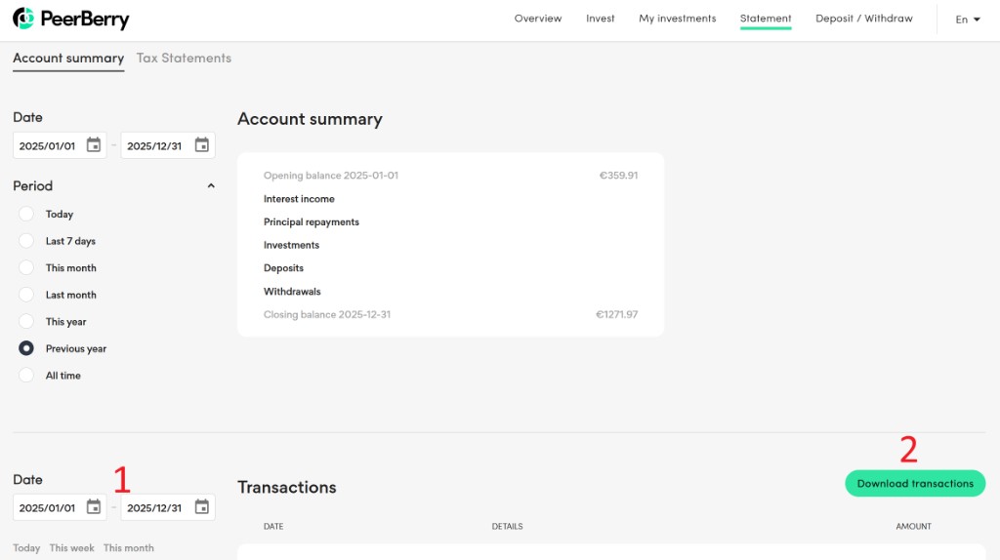Open calendar for Account summary start date
The image size is (1000, 560).
[94, 145]
